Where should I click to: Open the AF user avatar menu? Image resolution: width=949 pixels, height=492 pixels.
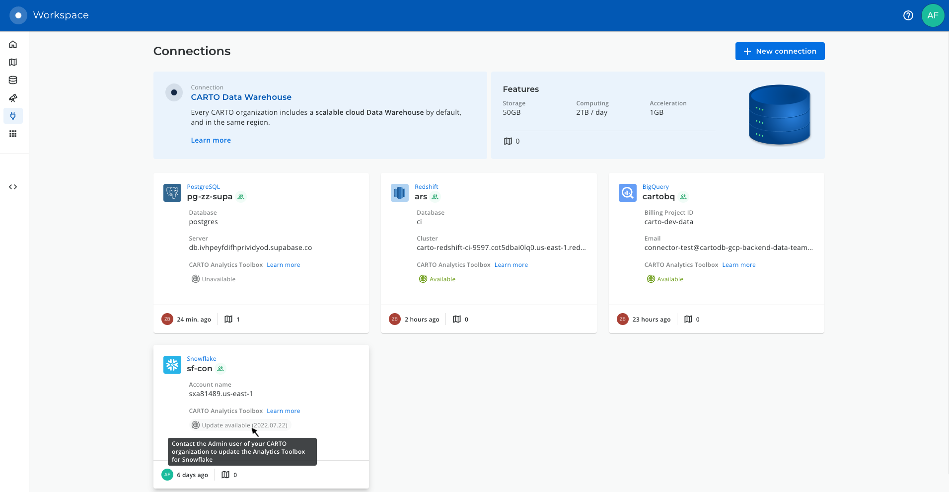pos(933,15)
